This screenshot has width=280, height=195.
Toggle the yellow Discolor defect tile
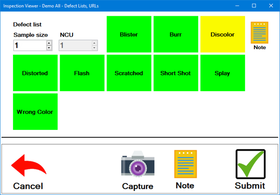[x=222, y=34]
